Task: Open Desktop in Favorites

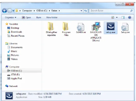Action: (15, 28)
